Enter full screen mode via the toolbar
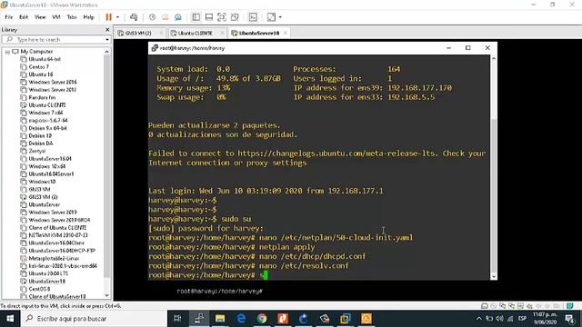 coord(222,17)
